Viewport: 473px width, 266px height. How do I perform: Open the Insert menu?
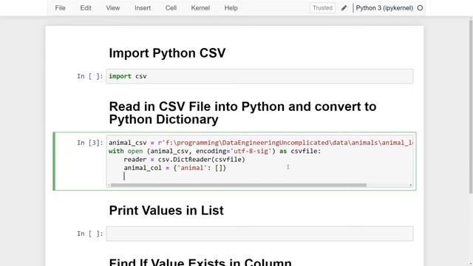(143, 8)
